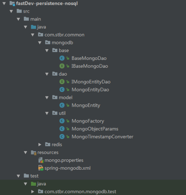Collapse the main java source folder arrow
The width and height of the screenshot is (186, 195).
[26, 27]
